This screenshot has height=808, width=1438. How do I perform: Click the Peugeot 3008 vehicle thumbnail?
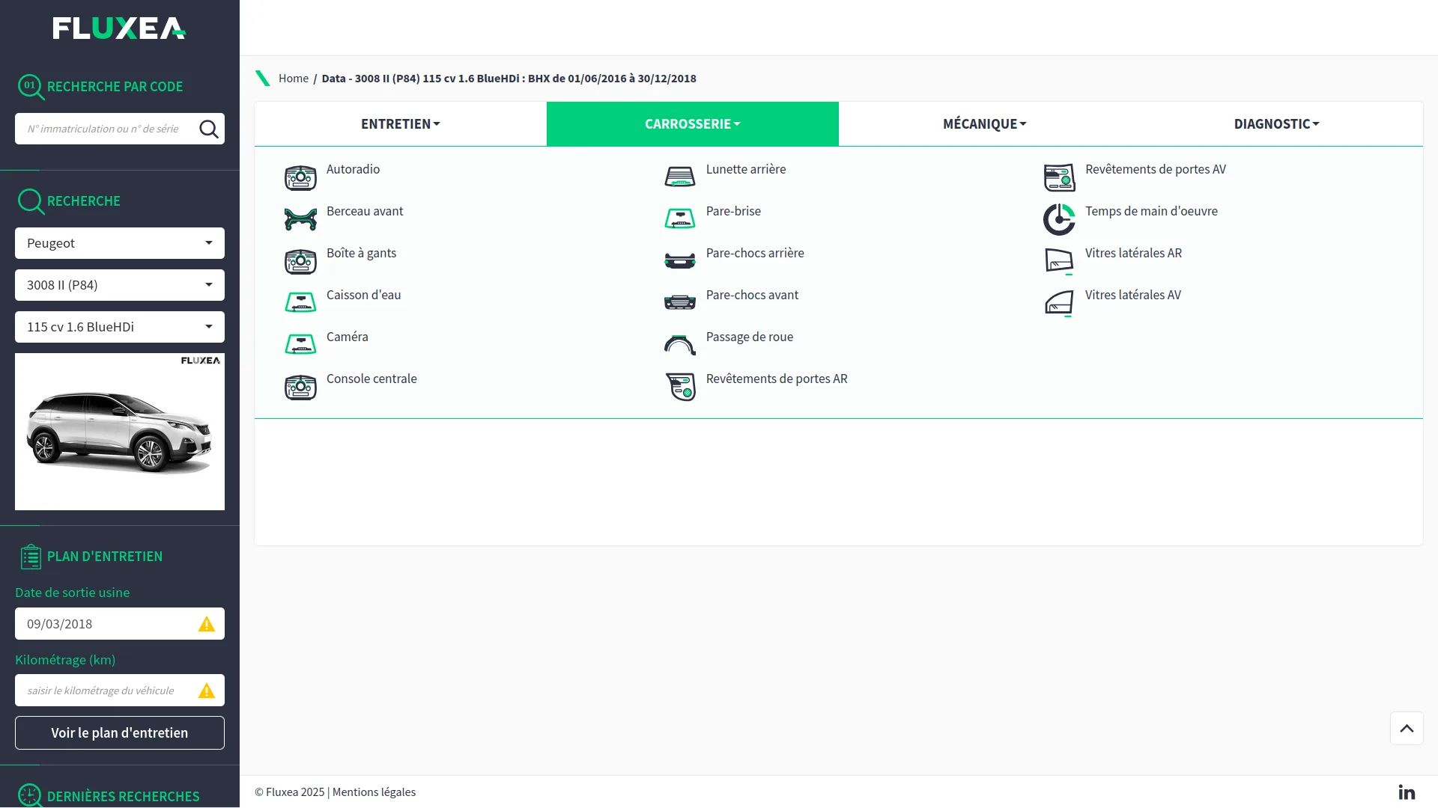[120, 432]
